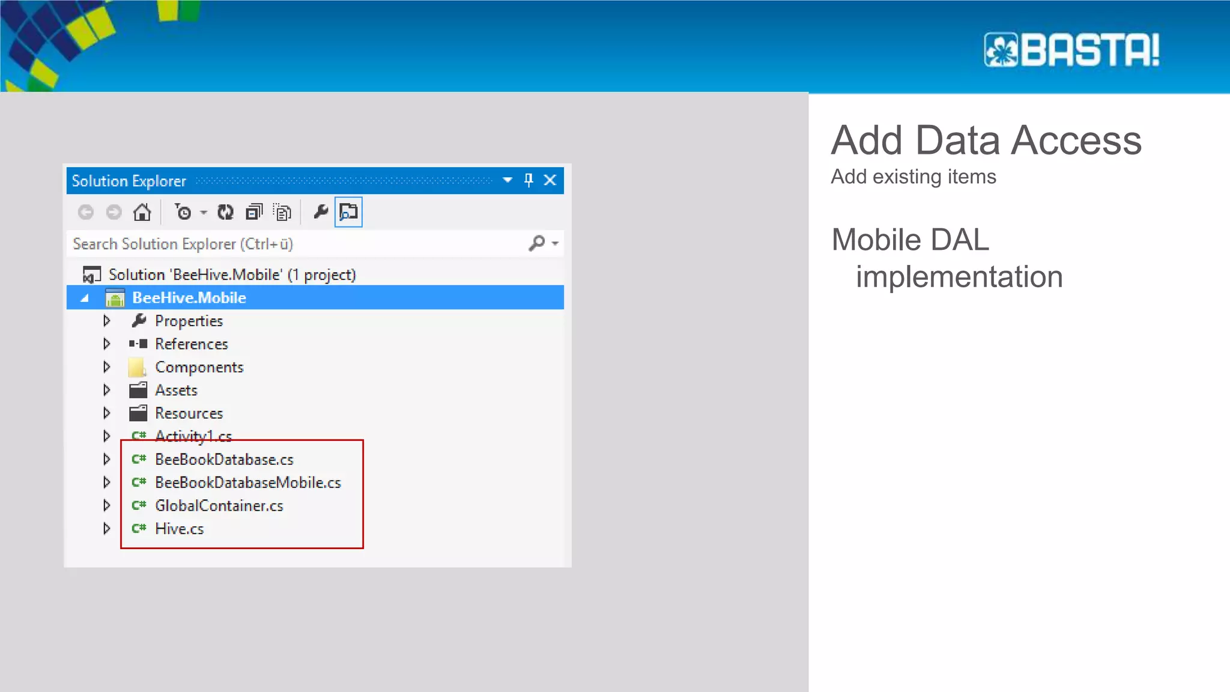
Task: Open the search options dropdown arrow
Action: pos(555,243)
